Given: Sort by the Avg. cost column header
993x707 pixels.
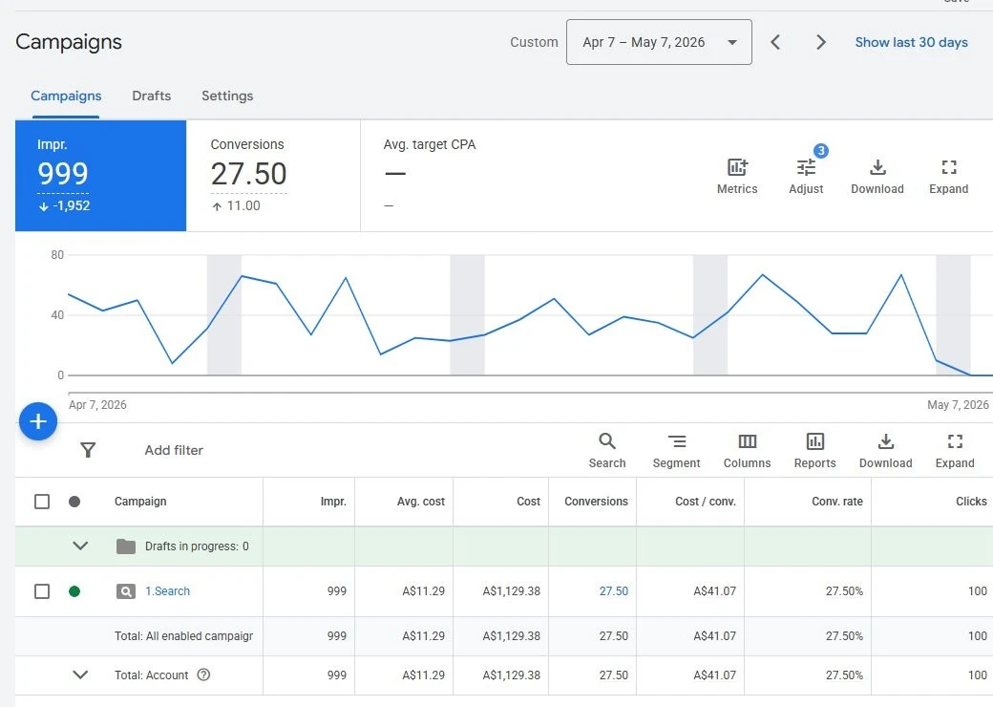Looking at the screenshot, I should pyautogui.click(x=420, y=502).
